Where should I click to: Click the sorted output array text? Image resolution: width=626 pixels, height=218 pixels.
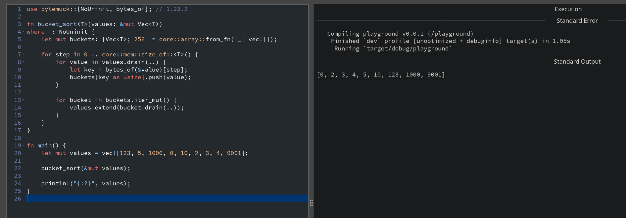point(381,75)
